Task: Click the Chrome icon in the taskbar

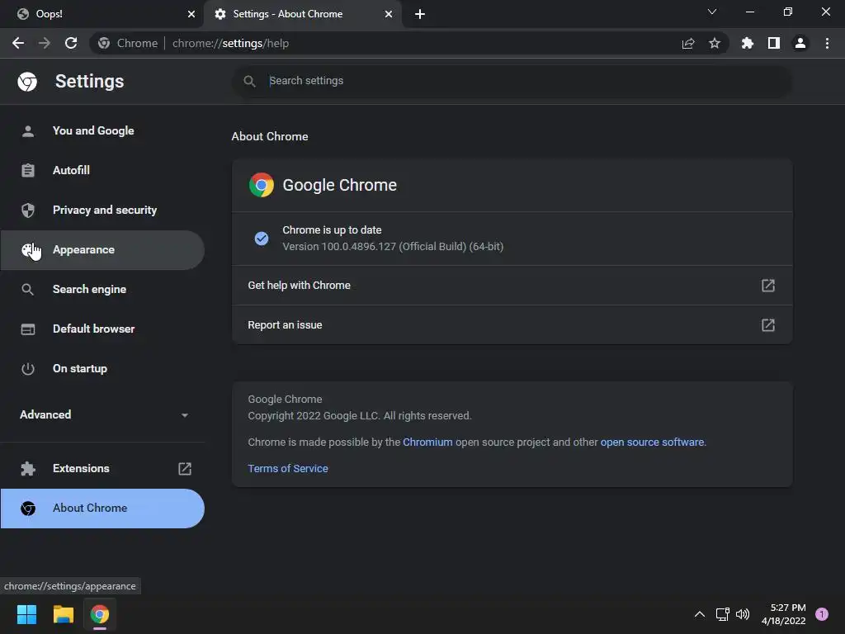Action: (100, 614)
